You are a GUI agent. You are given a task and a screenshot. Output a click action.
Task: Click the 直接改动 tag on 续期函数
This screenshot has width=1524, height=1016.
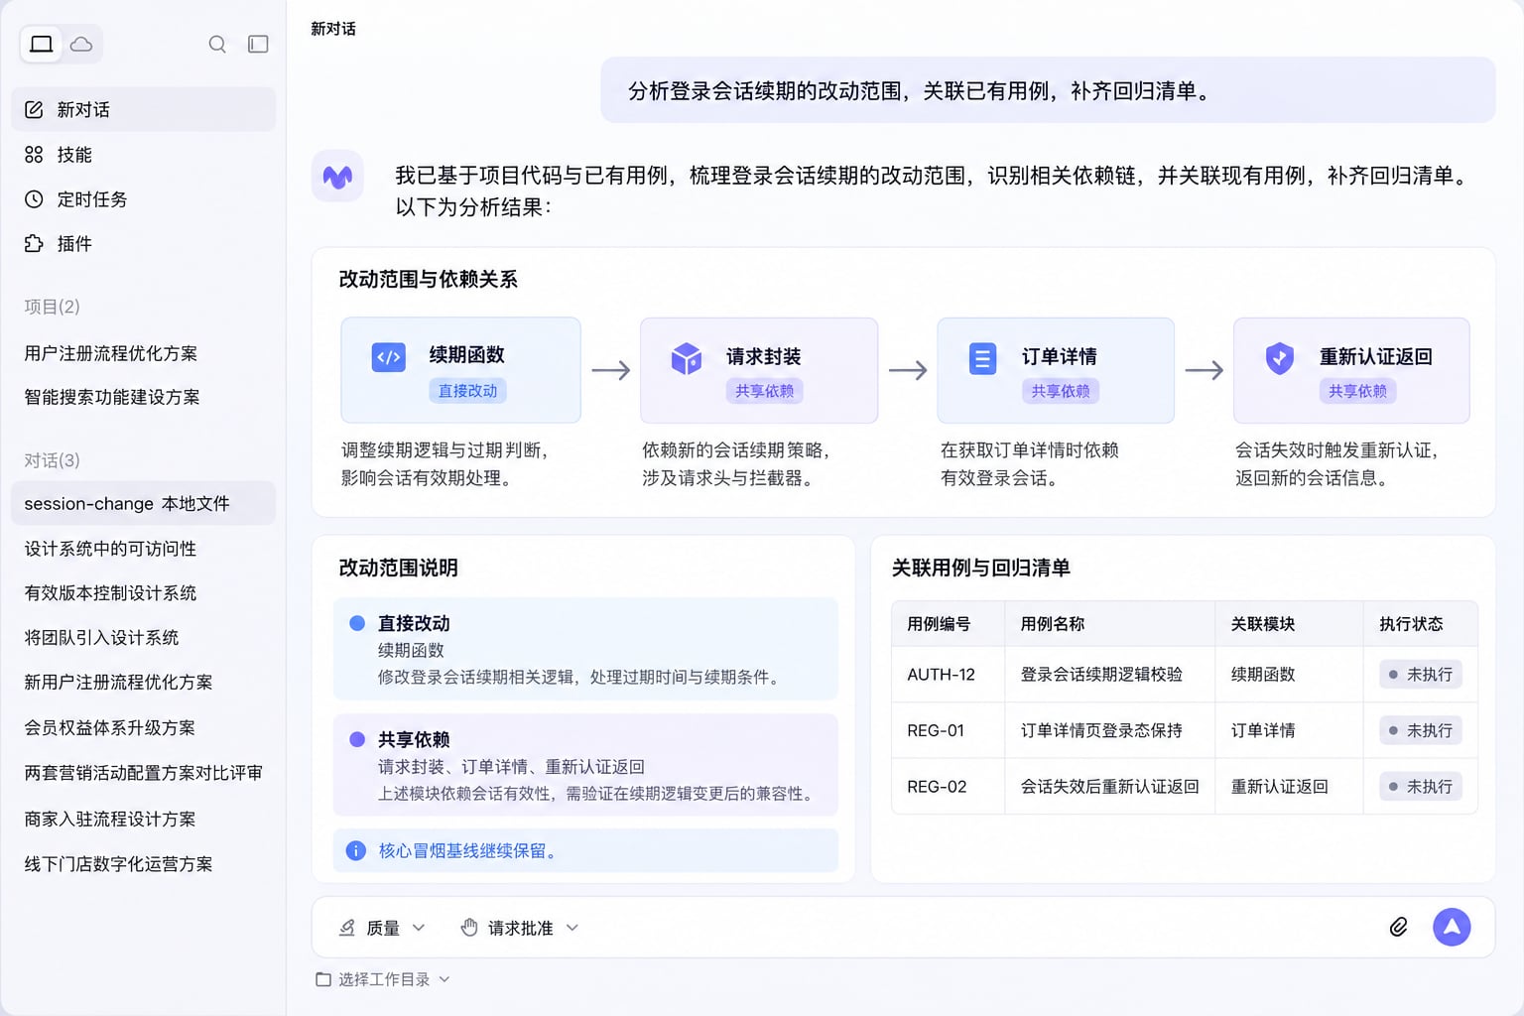[x=467, y=391]
